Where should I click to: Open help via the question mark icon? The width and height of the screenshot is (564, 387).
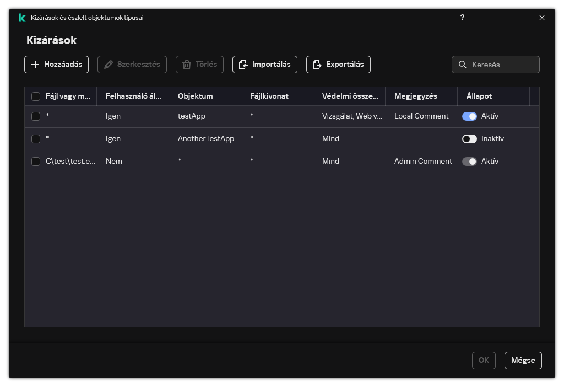tap(462, 18)
